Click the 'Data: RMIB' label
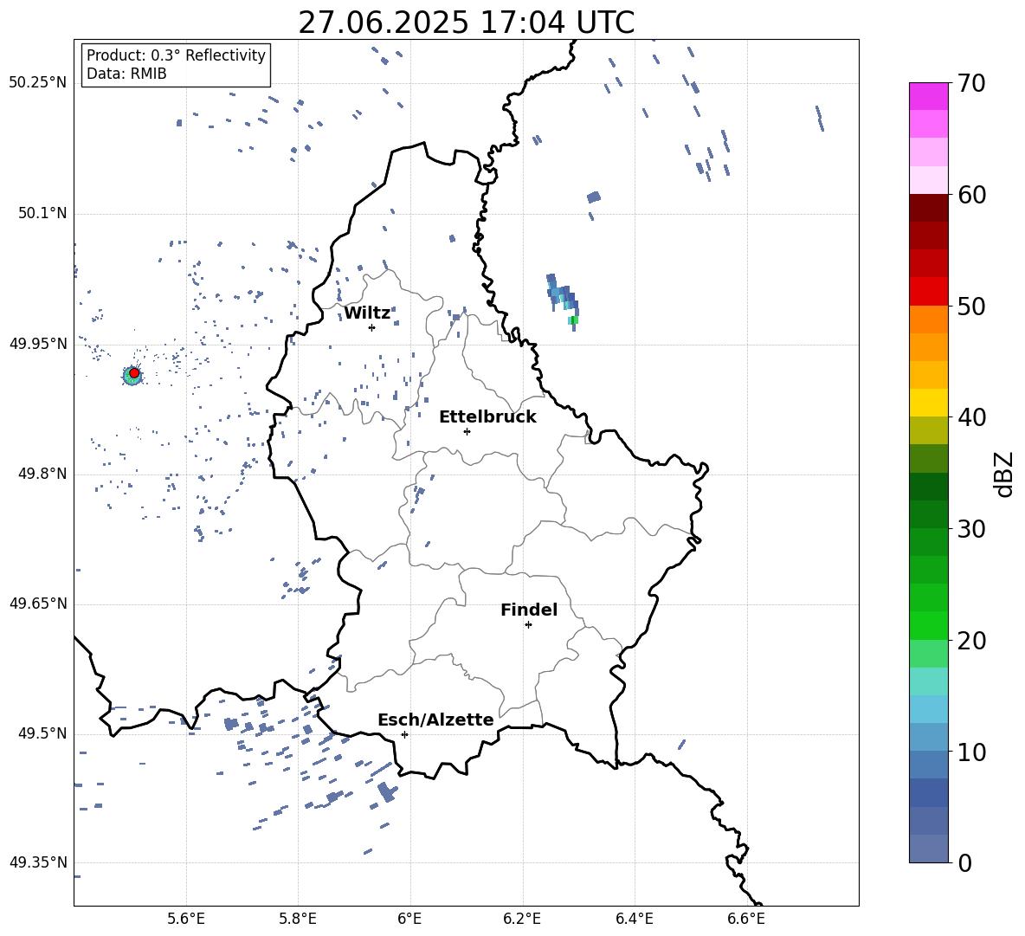1025x936 pixels. tap(126, 74)
